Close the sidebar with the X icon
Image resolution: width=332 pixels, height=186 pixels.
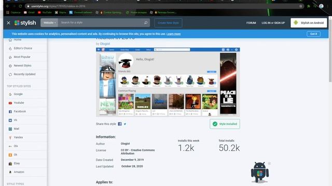coord(8,23)
